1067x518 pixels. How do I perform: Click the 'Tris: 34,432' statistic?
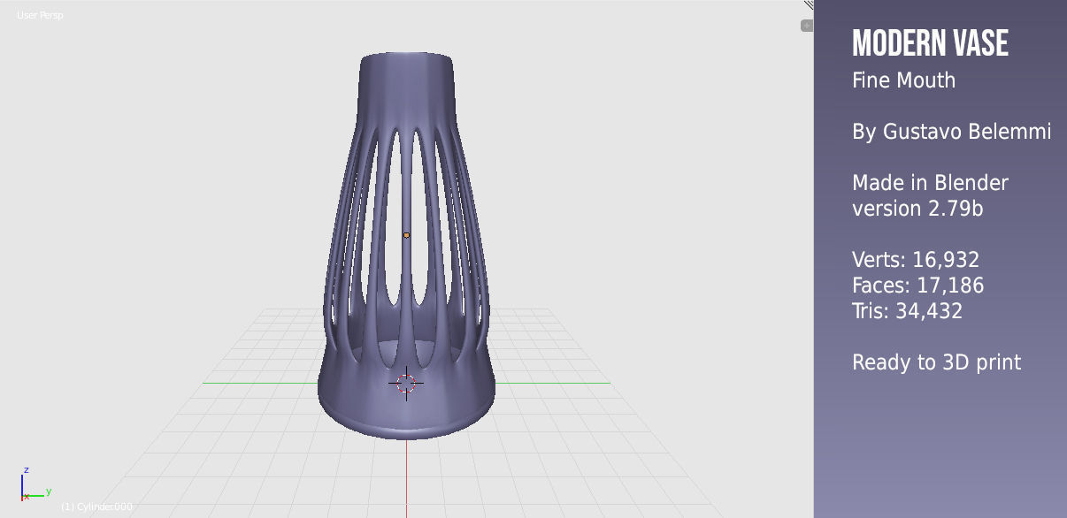click(907, 311)
